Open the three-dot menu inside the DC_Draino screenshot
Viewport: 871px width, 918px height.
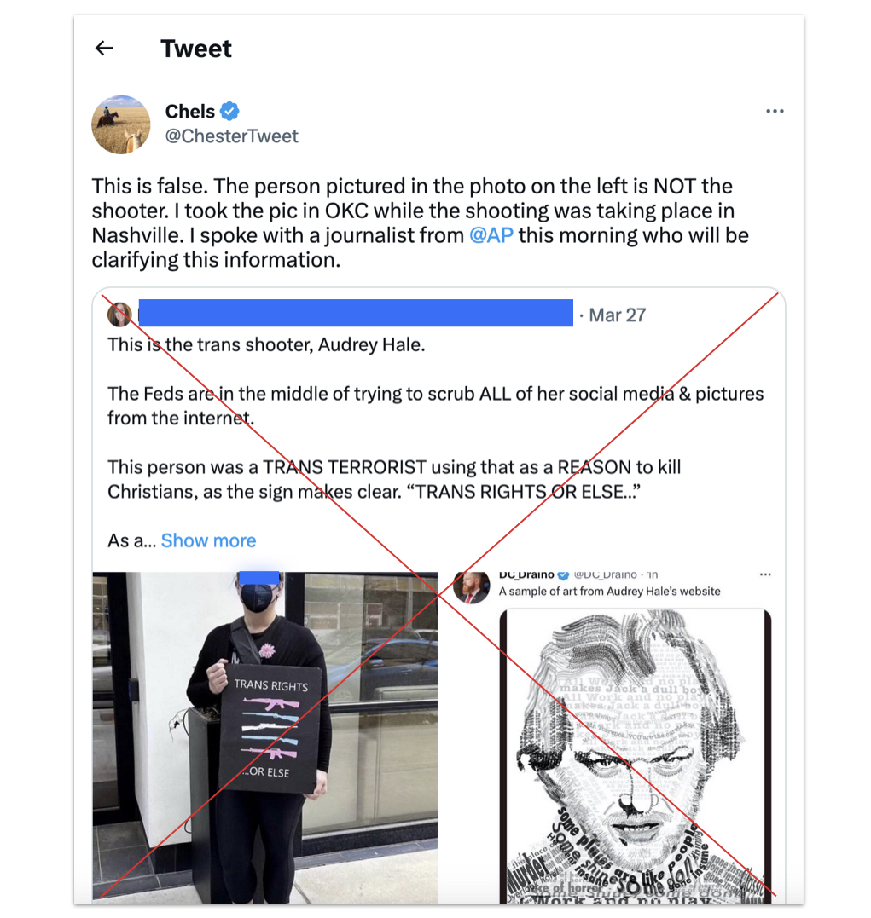765,574
